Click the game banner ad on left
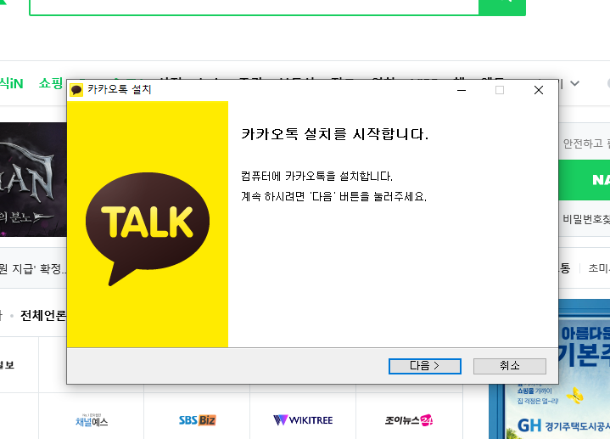The image size is (610, 439). click(x=33, y=179)
